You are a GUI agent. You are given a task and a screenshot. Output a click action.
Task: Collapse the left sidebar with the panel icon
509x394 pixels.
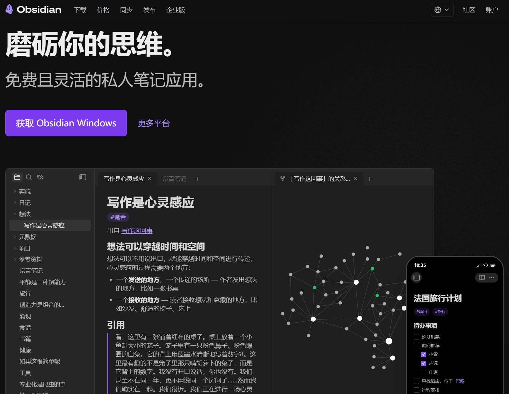tap(83, 177)
